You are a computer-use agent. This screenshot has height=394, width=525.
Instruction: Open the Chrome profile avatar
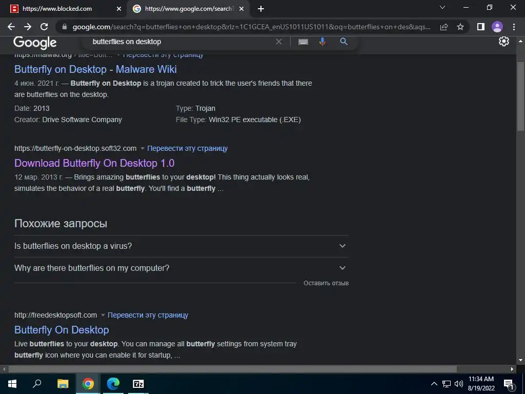497,27
